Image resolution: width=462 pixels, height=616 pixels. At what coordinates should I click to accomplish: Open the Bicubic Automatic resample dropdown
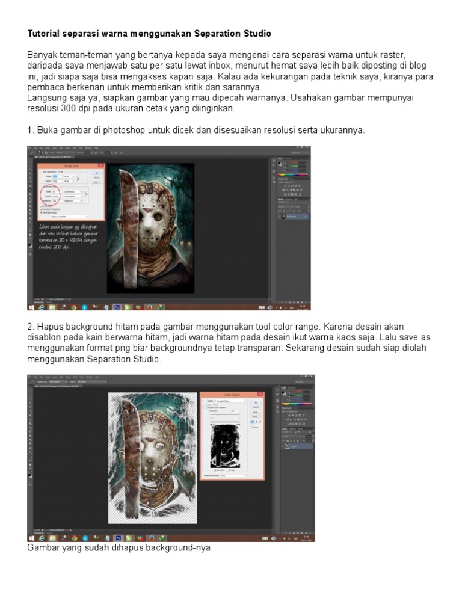pyautogui.click(x=70, y=217)
